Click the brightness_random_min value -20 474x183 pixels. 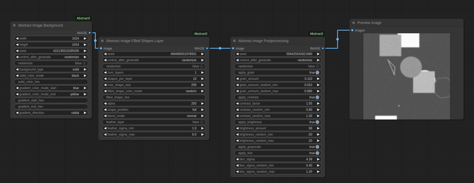coord(310,134)
